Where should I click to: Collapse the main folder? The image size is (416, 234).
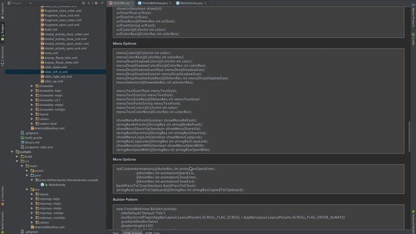click(x=22, y=166)
